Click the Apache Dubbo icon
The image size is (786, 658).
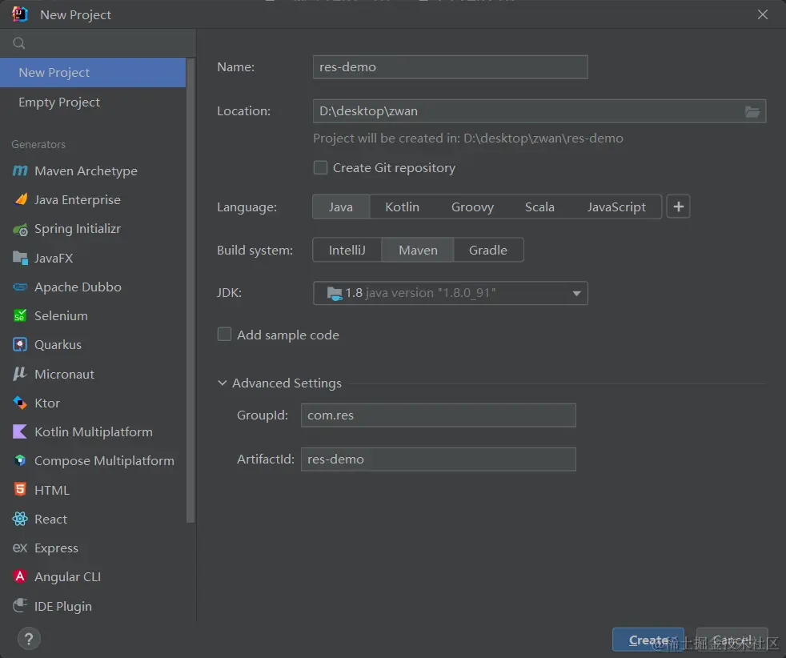click(21, 287)
